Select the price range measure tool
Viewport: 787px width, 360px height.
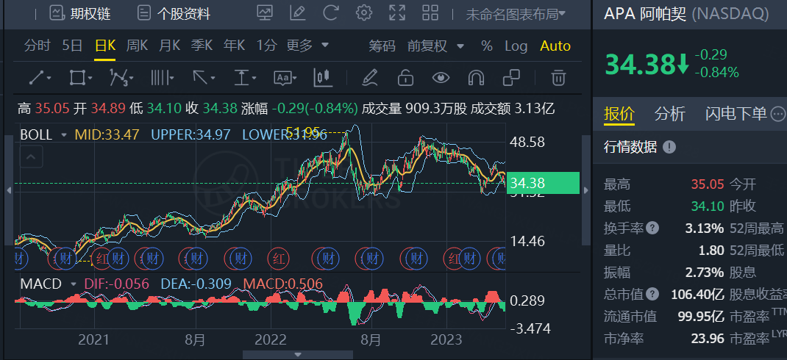coord(245,78)
